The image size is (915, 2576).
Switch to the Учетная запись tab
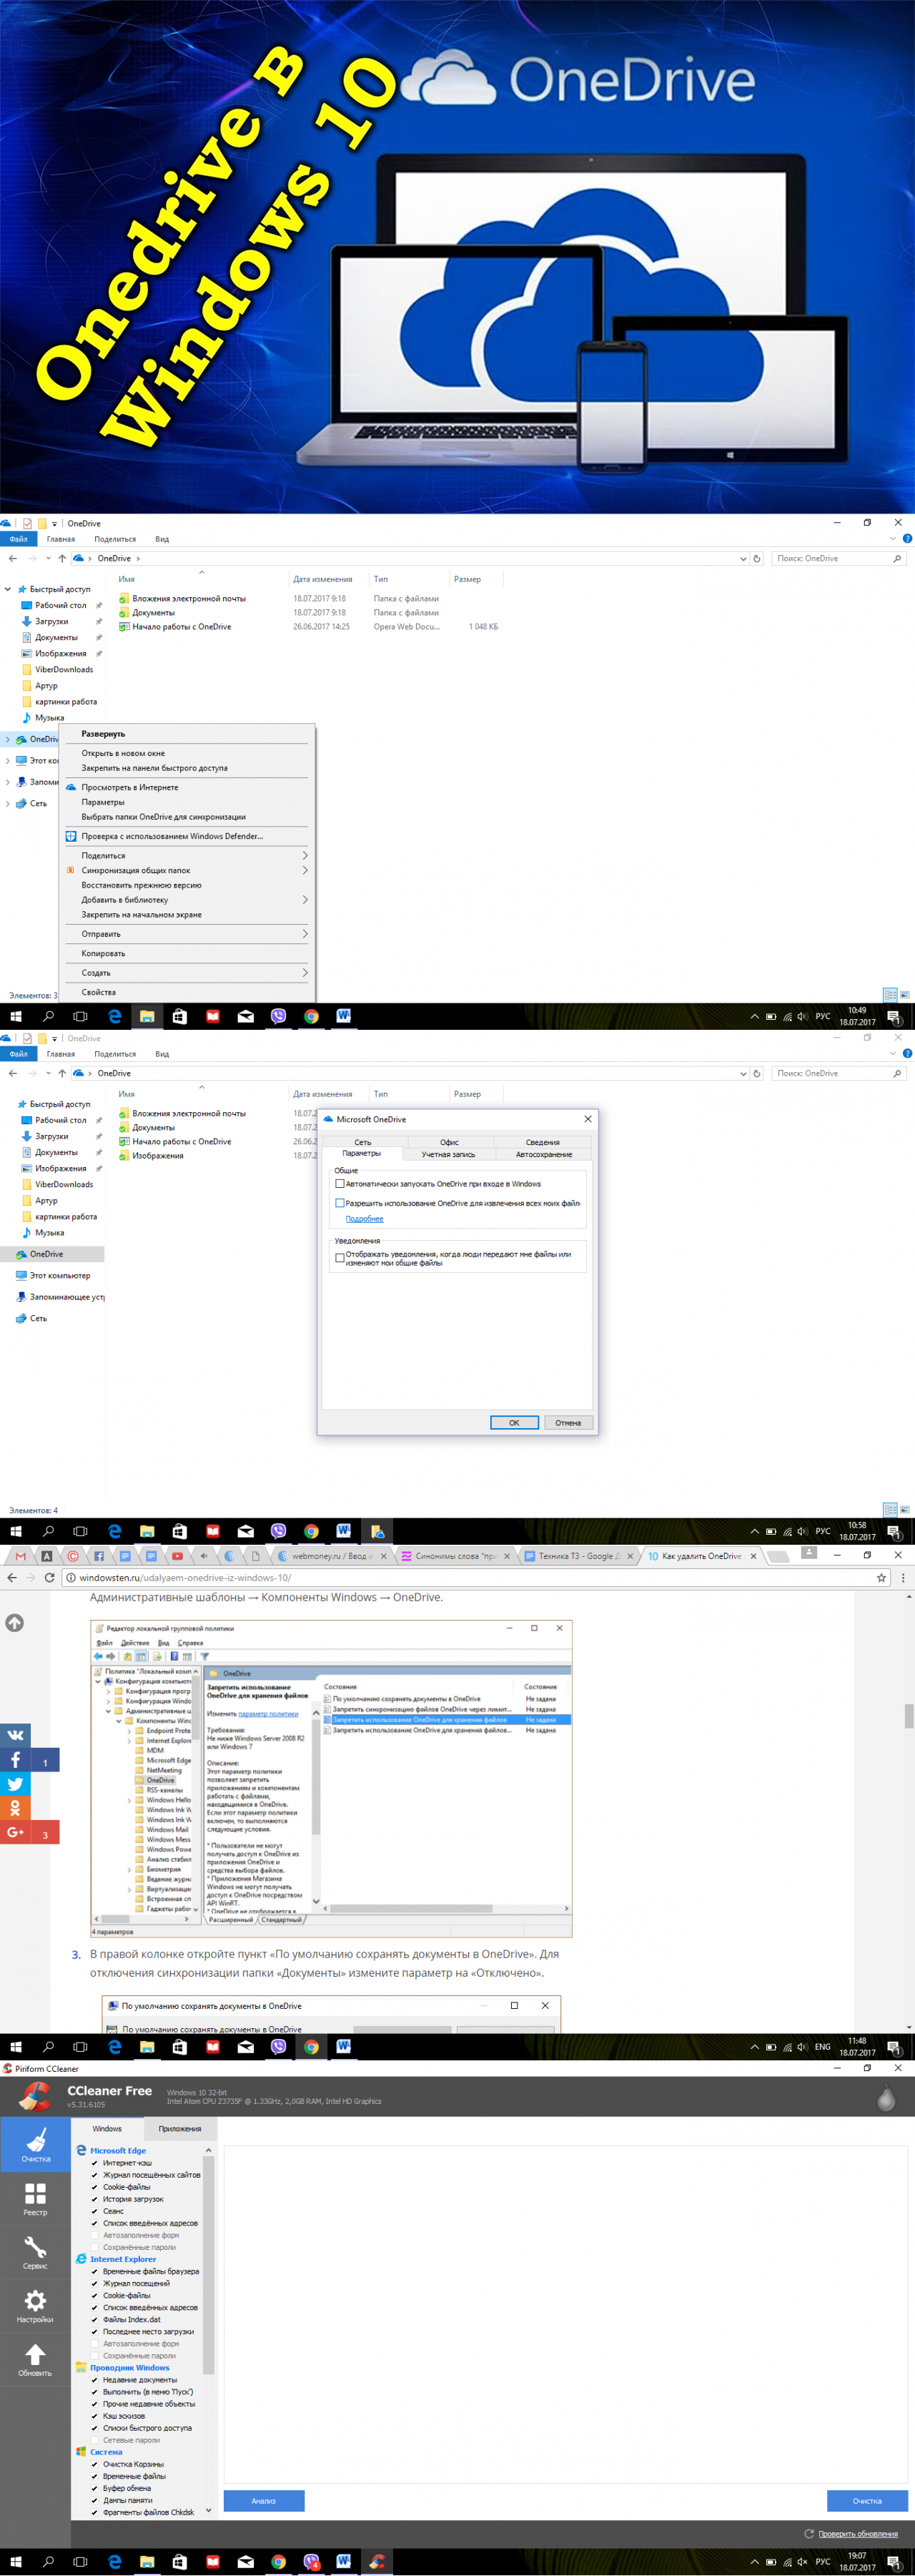coord(448,1154)
